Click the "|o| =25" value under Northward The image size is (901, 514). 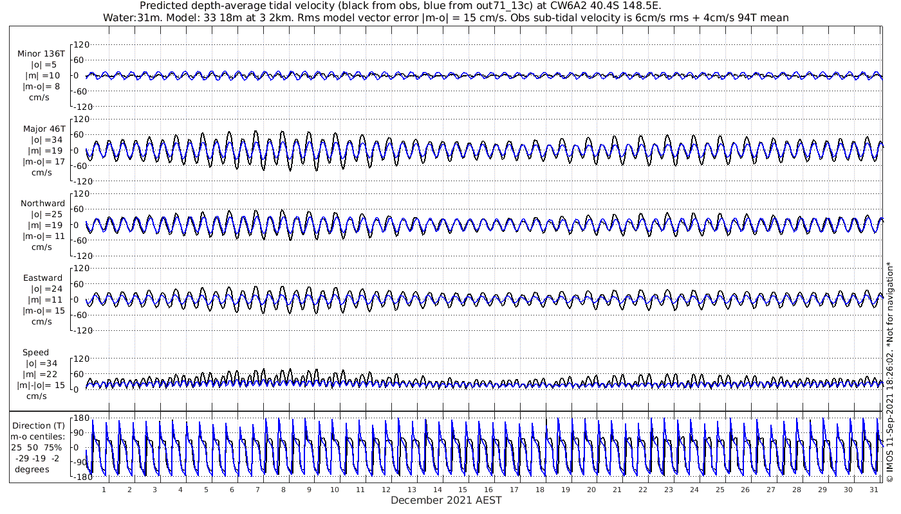[x=47, y=214]
